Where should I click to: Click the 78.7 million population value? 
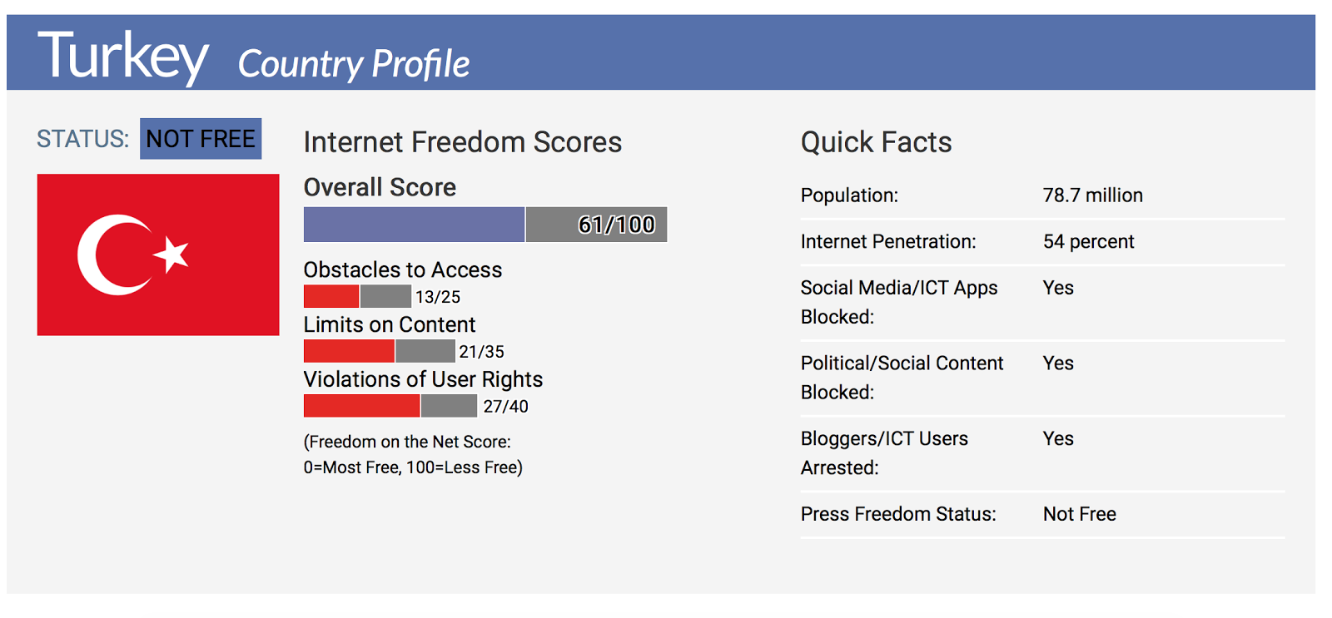click(x=1092, y=195)
